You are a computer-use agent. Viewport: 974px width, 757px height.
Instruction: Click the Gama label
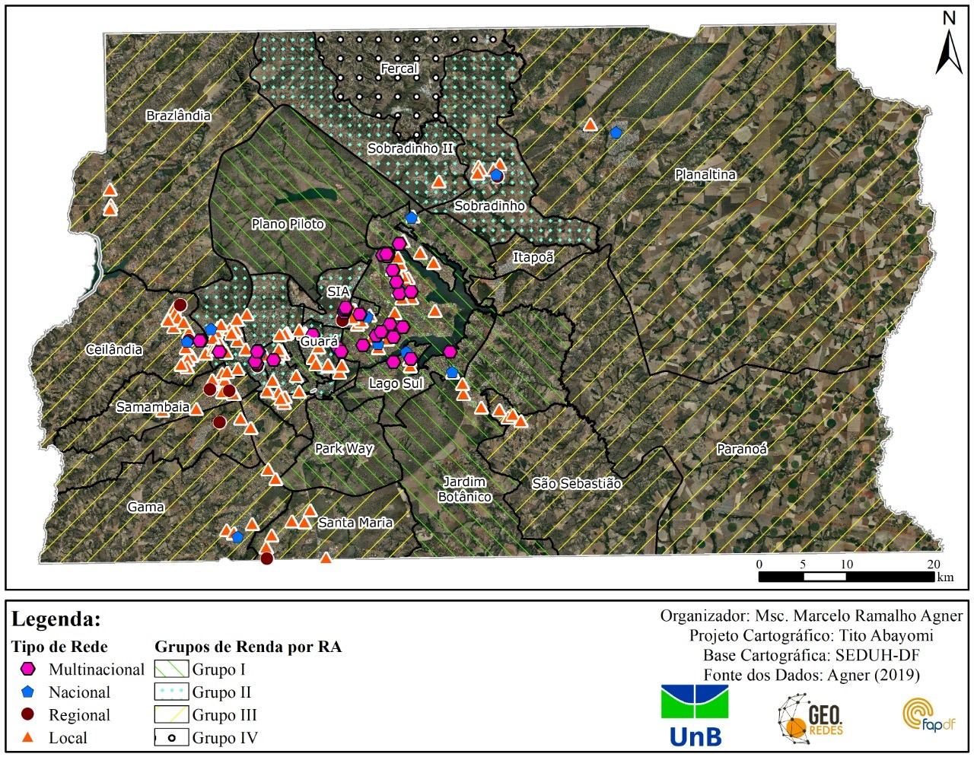click(145, 507)
